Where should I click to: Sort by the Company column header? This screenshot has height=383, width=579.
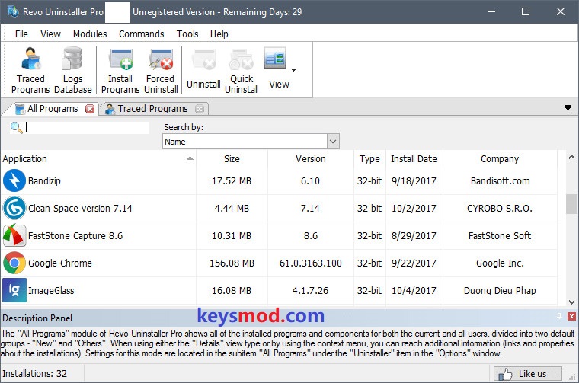tap(500, 158)
